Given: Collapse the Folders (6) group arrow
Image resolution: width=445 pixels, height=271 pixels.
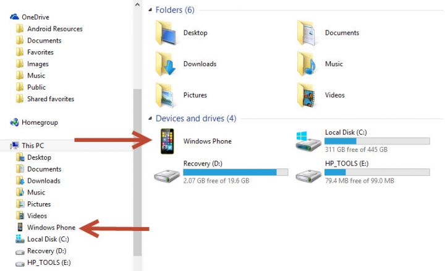Looking at the screenshot, I should pyautogui.click(x=150, y=10).
